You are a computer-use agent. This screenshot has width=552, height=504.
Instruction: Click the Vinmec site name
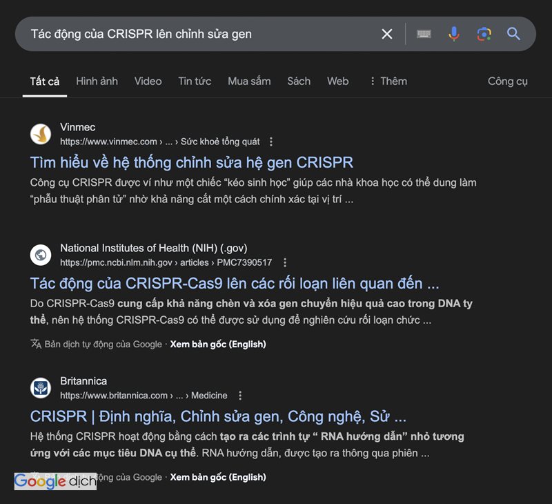(x=77, y=127)
